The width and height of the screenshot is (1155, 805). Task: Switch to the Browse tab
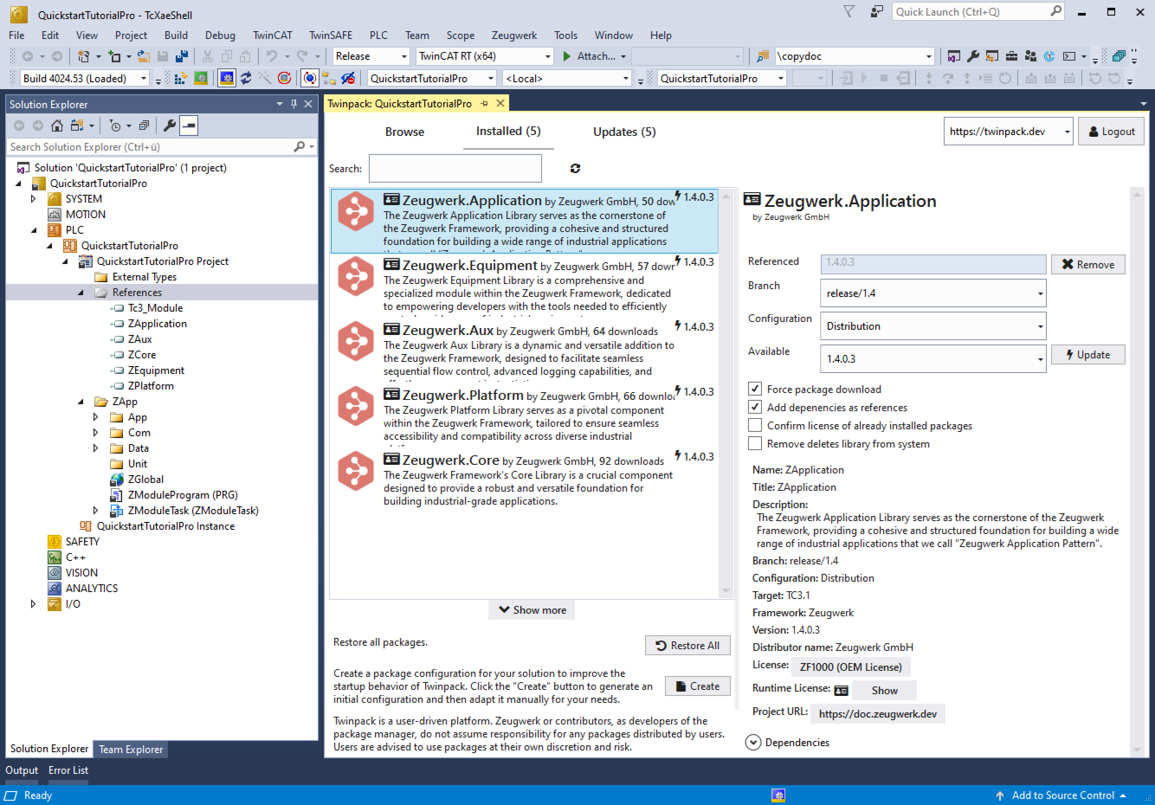coord(404,132)
